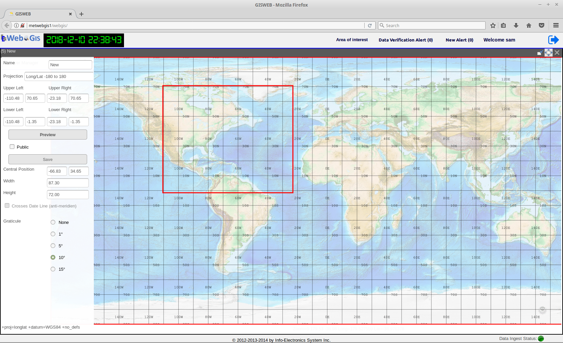Open Firefox downloads arrow
The image size is (563, 343).
[x=516, y=25]
